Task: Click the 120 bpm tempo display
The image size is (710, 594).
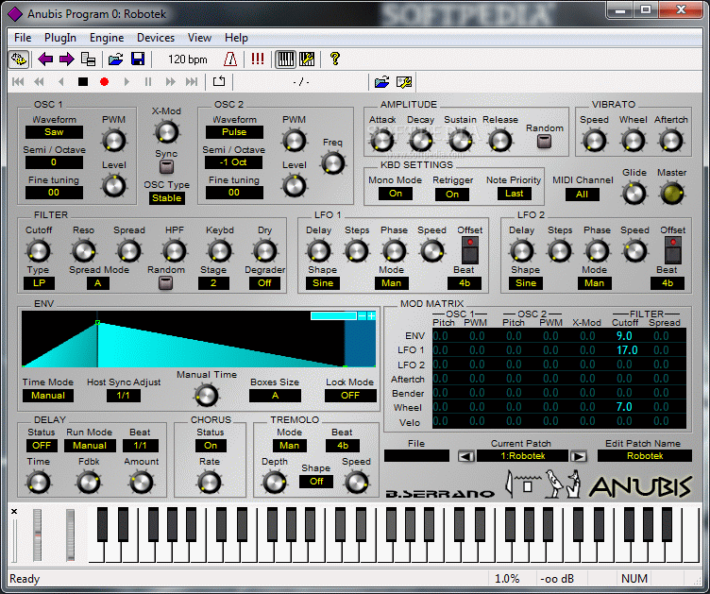Action: click(x=188, y=59)
